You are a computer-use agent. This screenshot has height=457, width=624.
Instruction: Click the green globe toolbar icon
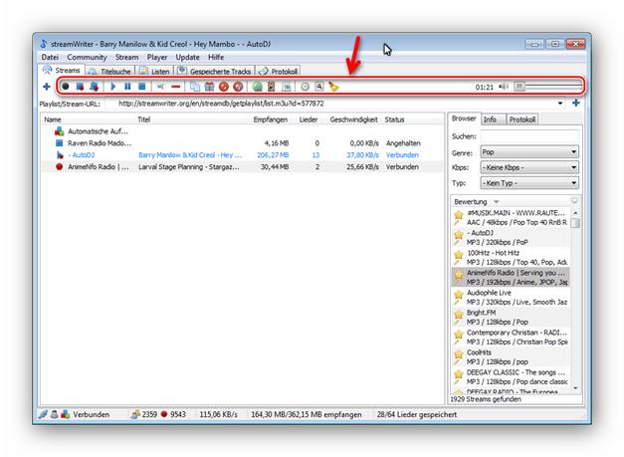point(258,87)
